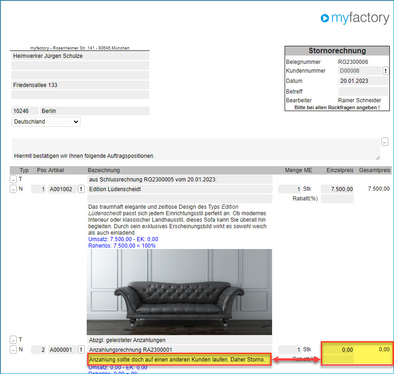The height and width of the screenshot is (374, 394).
Task: Open the Deutschland country dropdown
Action: tap(46, 122)
